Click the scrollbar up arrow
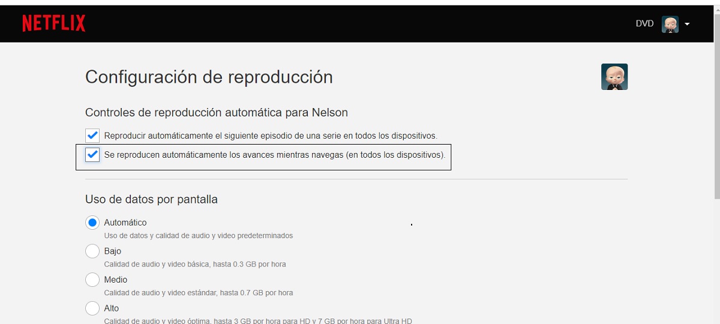720x324 pixels. click(715, 10)
